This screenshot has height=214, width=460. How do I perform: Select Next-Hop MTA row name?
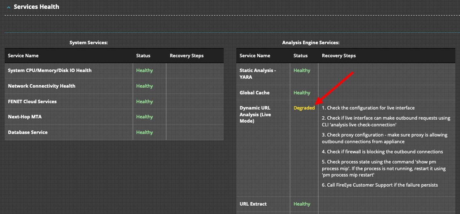click(25, 117)
